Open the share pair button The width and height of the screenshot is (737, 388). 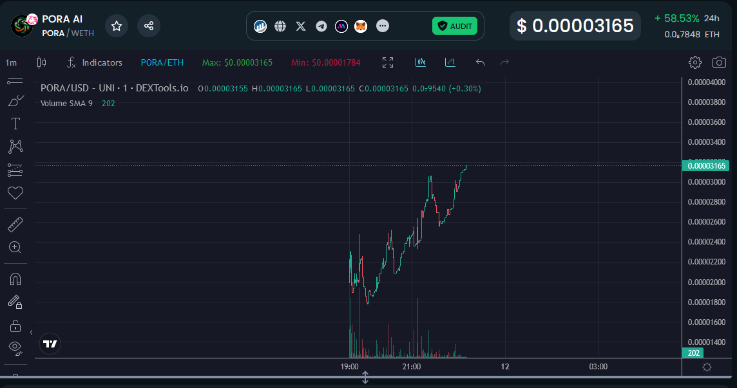click(x=149, y=26)
